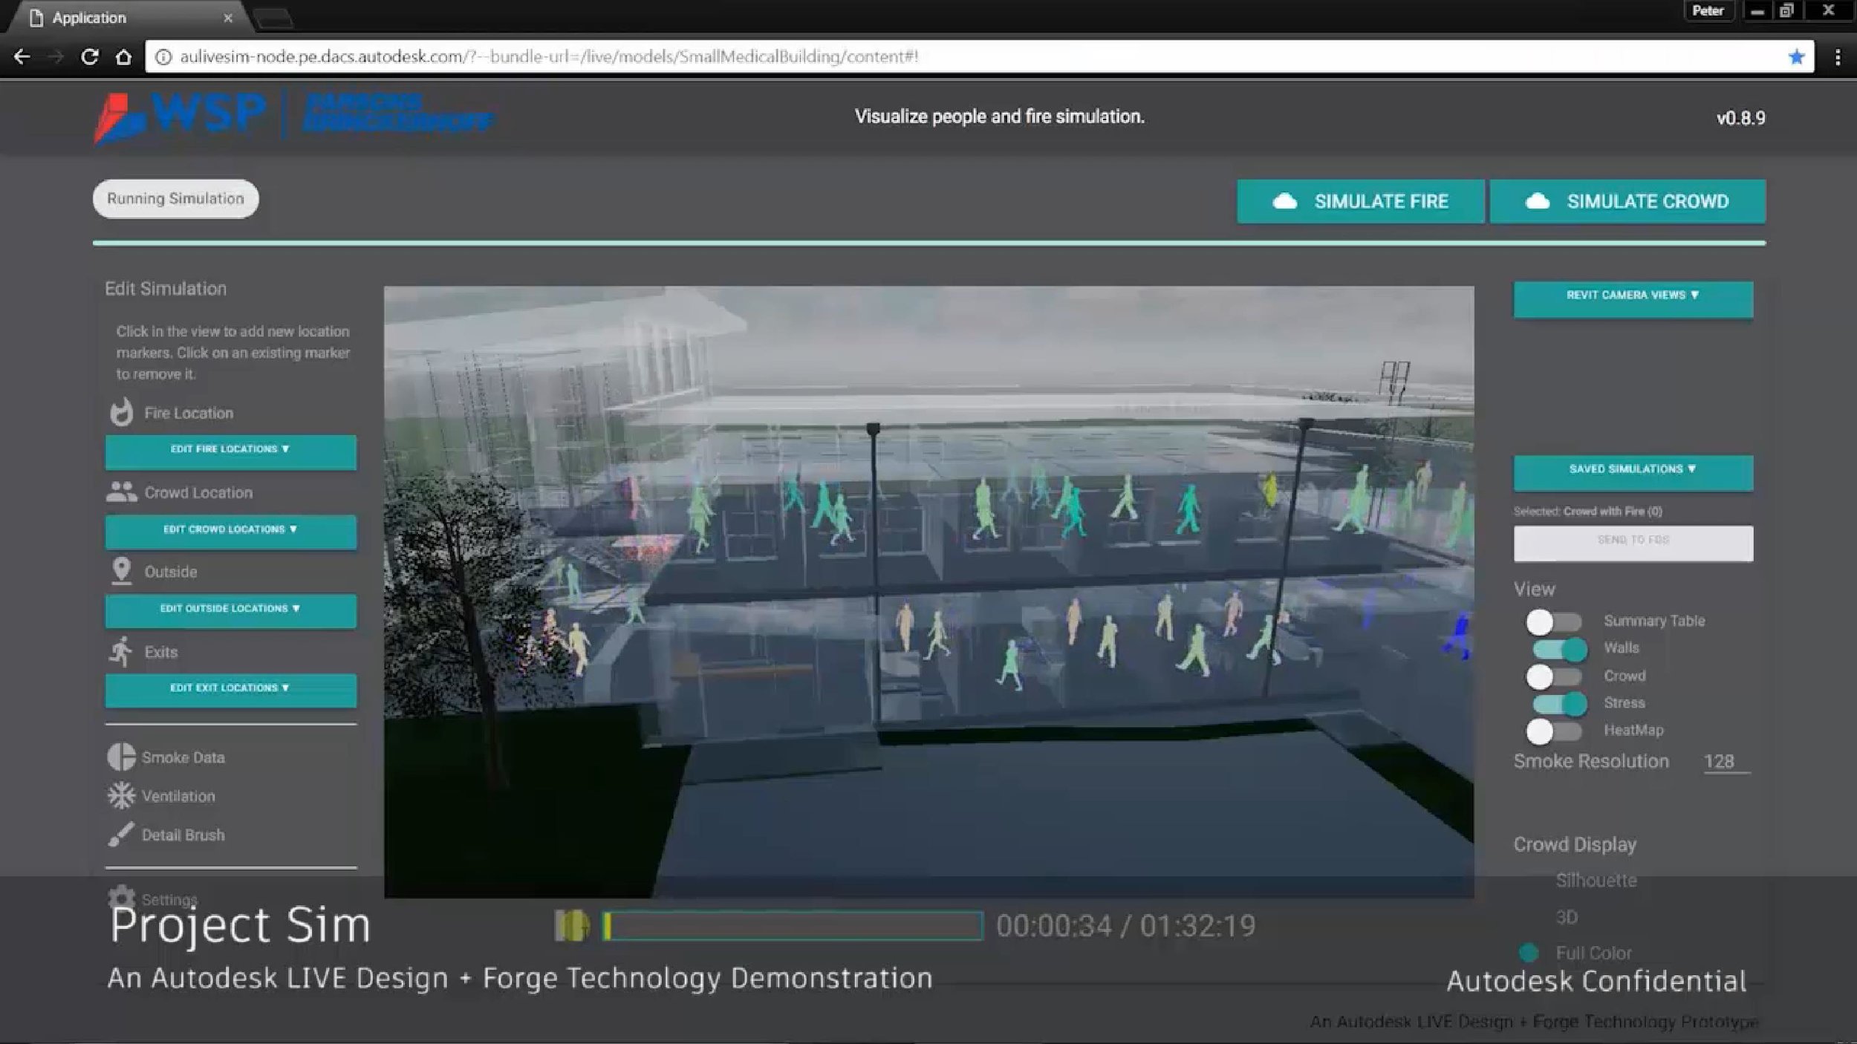Expand Edit Crowd Locations dropdown

click(x=230, y=532)
